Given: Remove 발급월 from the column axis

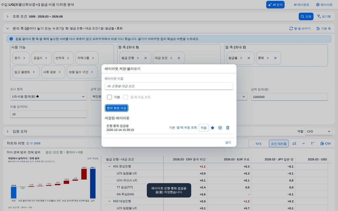Looking at the screenshot, I should click(249, 58).
